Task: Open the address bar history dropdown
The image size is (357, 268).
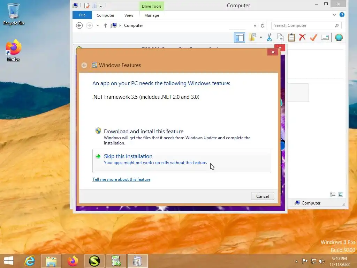Action: 255,25
